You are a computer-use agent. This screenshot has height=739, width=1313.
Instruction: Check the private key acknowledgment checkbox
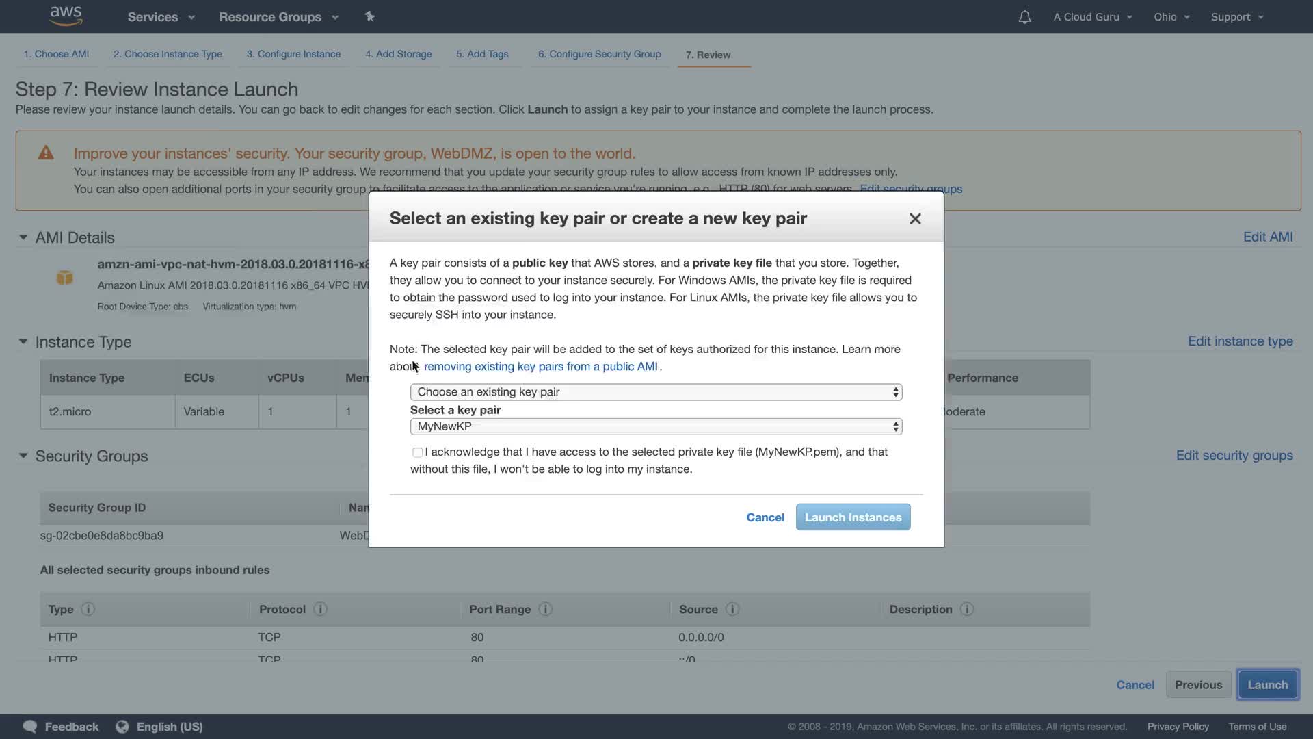417,452
